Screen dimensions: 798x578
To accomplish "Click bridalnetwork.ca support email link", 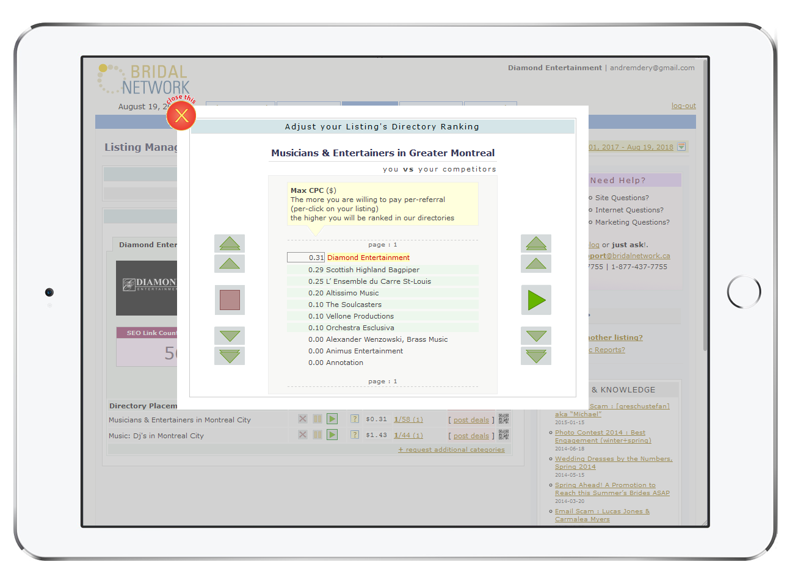I will click(629, 256).
